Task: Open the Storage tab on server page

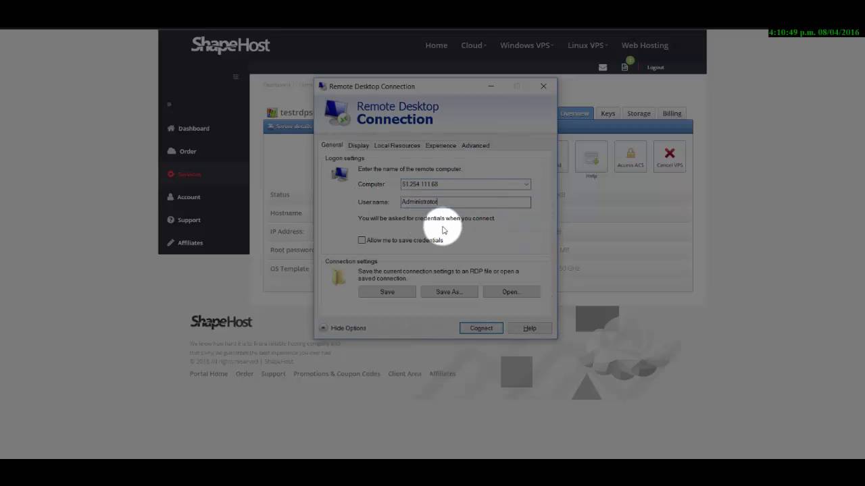Action: [639, 113]
